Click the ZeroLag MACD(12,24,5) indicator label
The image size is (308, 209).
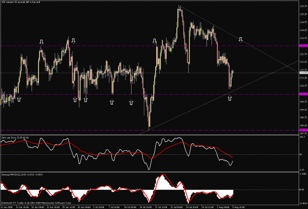22,174
